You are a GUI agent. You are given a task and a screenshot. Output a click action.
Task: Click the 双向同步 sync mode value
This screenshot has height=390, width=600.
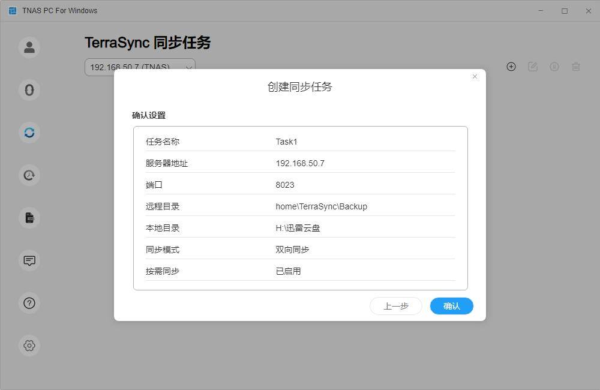click(x=292, y=250)
